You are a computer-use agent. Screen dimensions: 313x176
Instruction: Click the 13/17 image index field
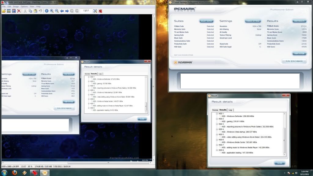point(86,11)
